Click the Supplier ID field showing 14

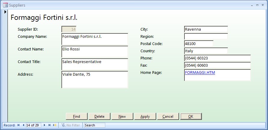point(69,29)
